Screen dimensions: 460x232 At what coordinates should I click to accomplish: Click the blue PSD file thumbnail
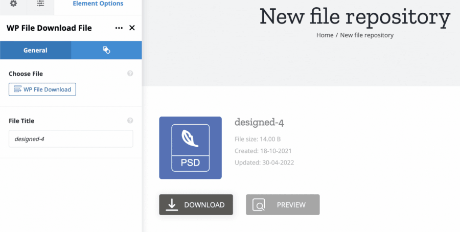click(x=190, y=148)
